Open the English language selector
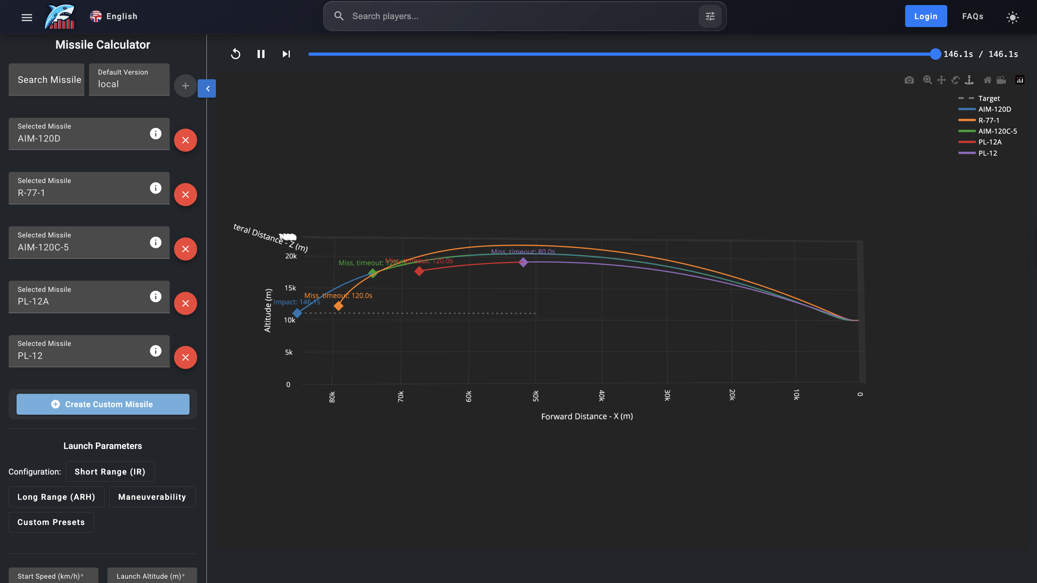 114,16
